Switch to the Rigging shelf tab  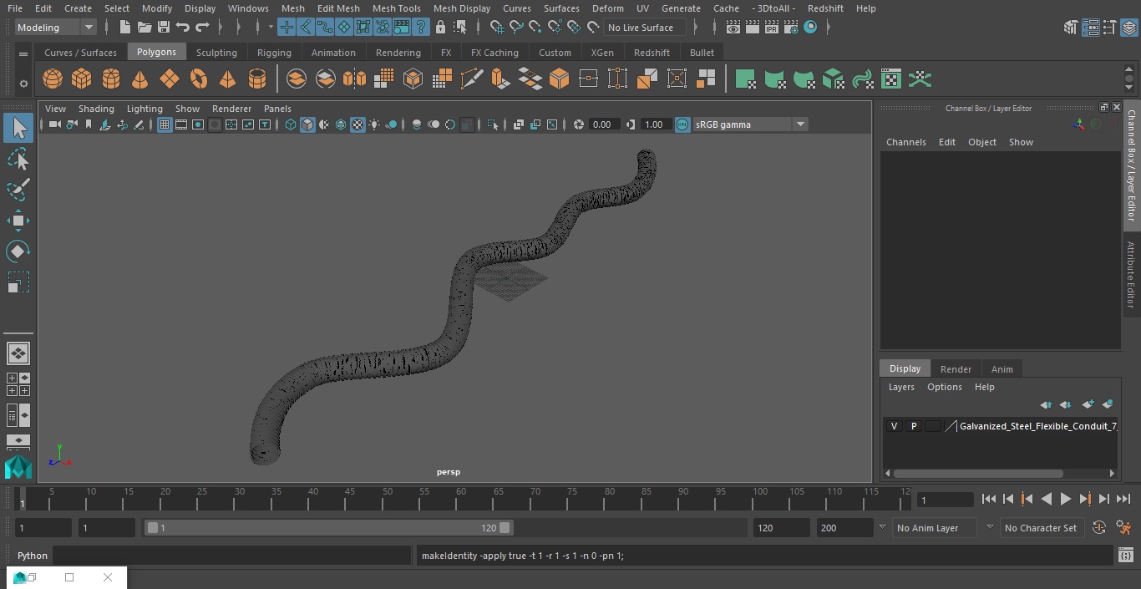274,53
